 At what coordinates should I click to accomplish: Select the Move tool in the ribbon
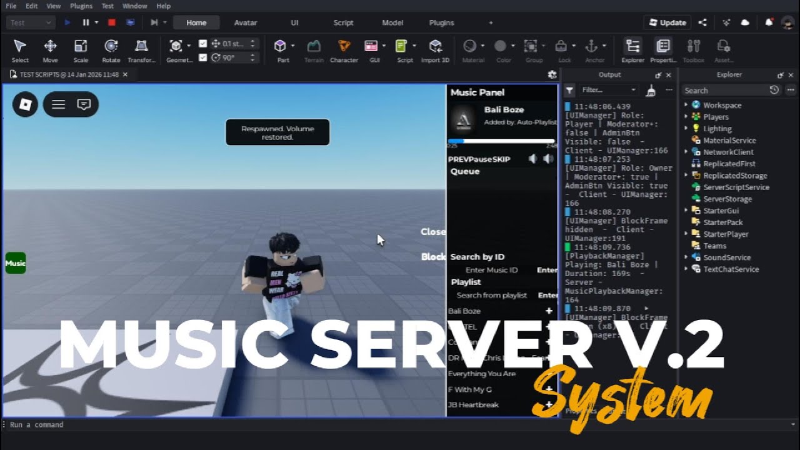pyautogui.click(x=50, y=51)
